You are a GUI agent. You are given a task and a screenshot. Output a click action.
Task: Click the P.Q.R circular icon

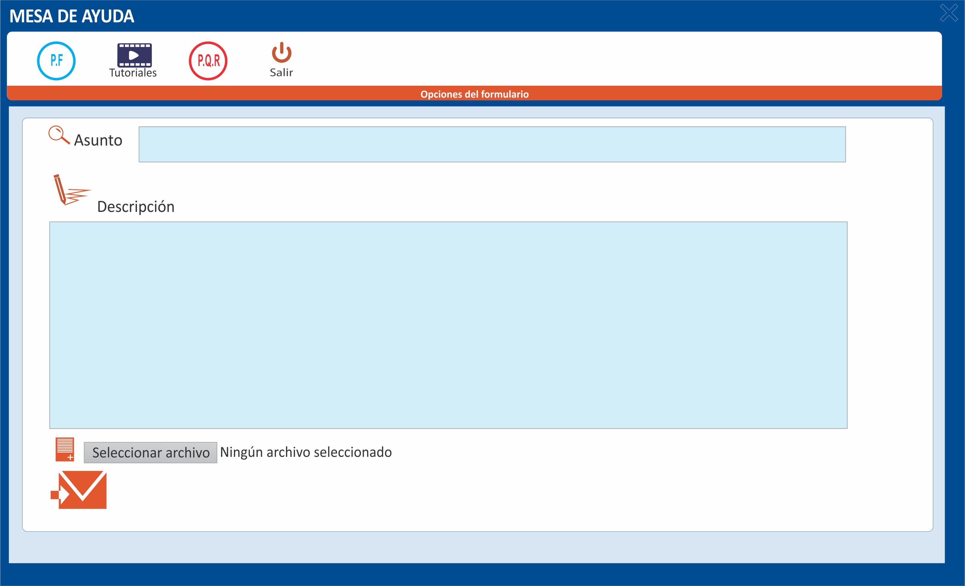[x=208, y=61]
